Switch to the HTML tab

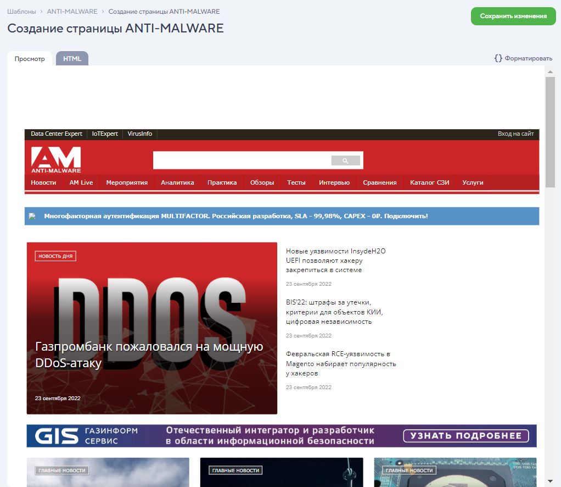[x=72, y=59]
